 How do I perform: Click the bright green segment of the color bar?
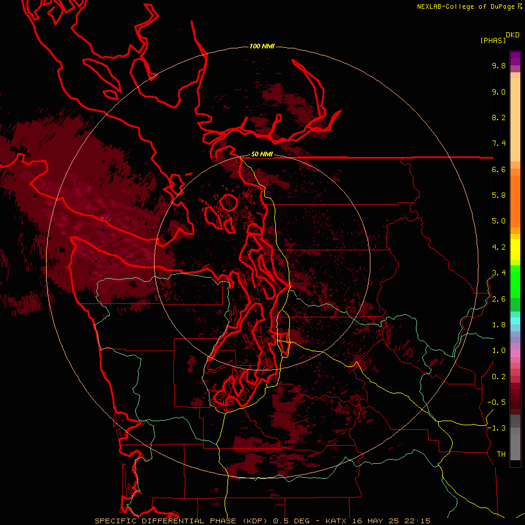(x=515, y=281)
